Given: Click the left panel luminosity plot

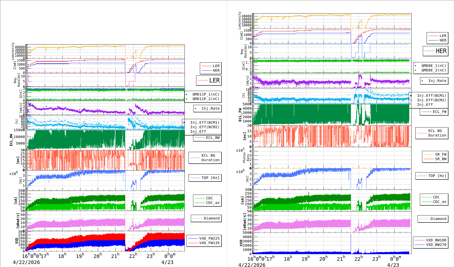Looking at the screenshot, I should click(105, 52).
